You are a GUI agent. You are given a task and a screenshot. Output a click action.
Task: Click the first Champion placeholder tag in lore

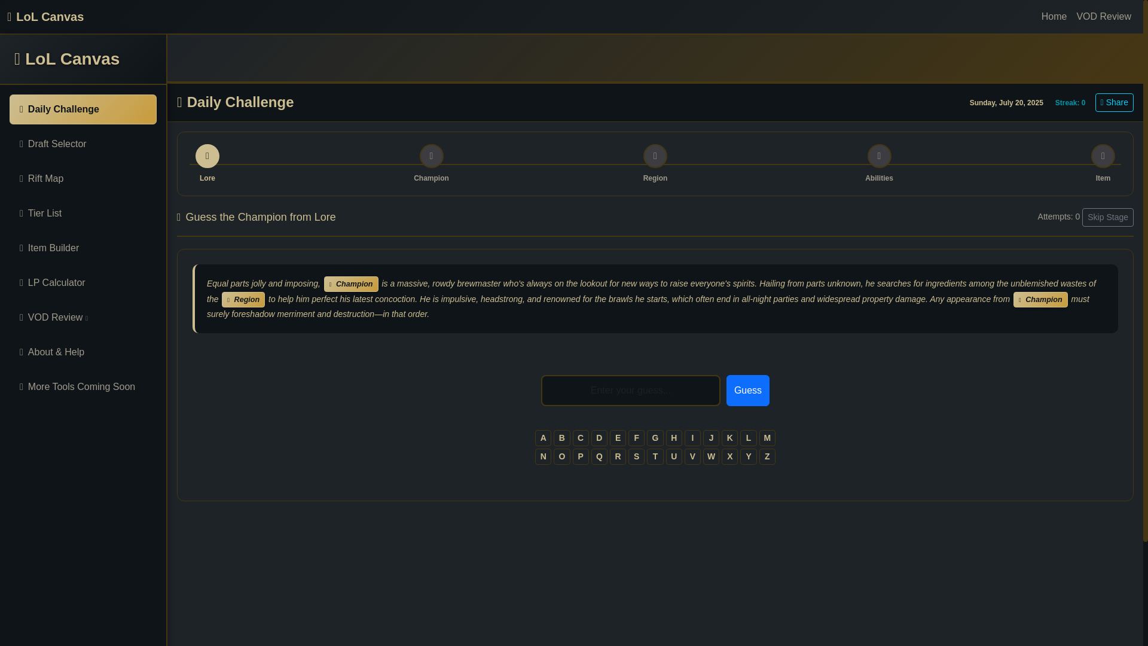[351, 284]
